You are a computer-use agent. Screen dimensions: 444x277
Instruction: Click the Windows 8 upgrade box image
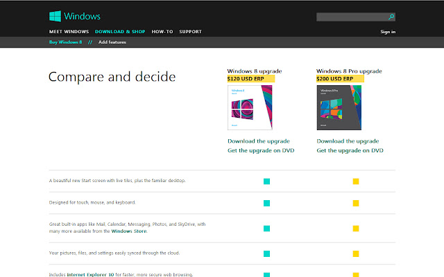pos(250,108)
